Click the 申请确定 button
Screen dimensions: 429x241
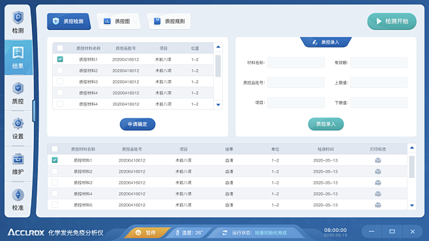click(138, 124)
